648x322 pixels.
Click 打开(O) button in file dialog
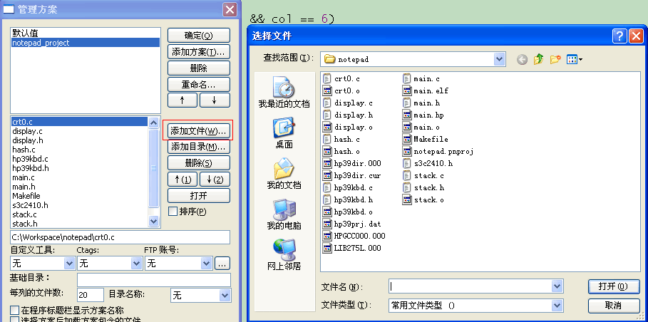[x=614, y=286]
